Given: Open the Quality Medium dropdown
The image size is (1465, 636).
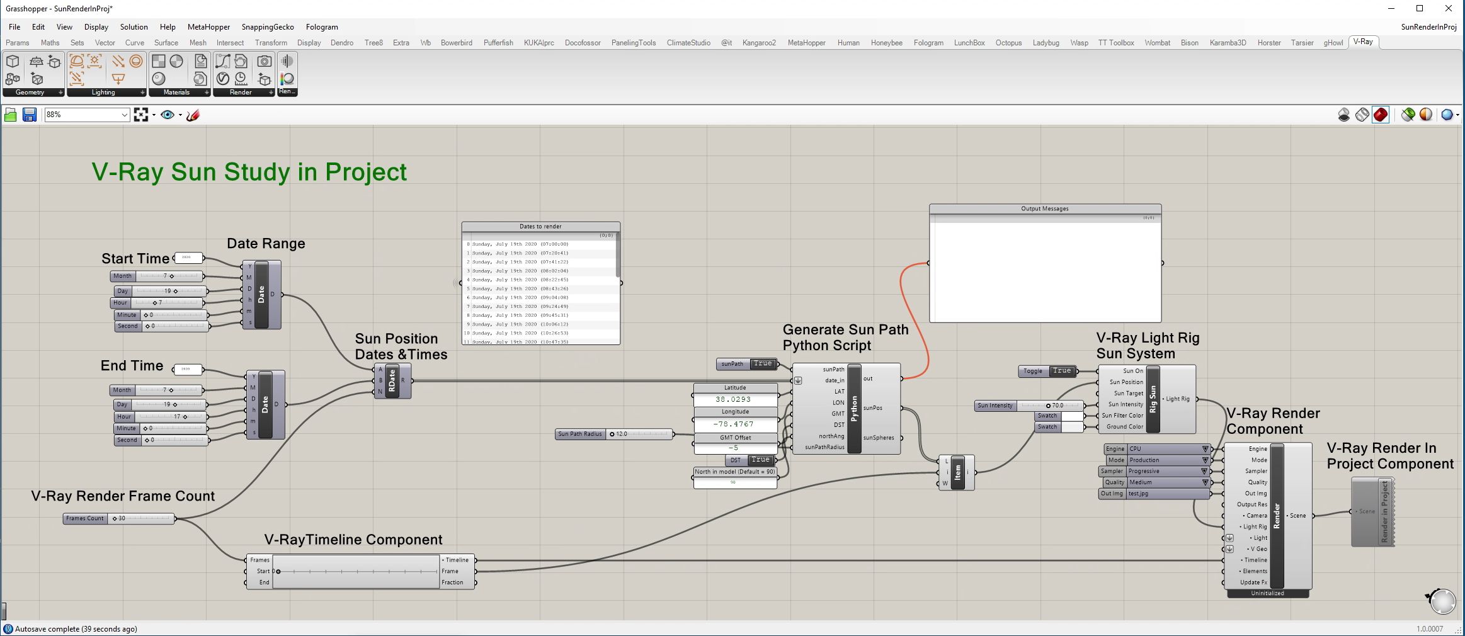Looking at the screenshot, I should tap(1156, 482).
